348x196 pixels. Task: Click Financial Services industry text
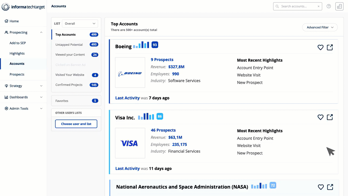[184, 151]
